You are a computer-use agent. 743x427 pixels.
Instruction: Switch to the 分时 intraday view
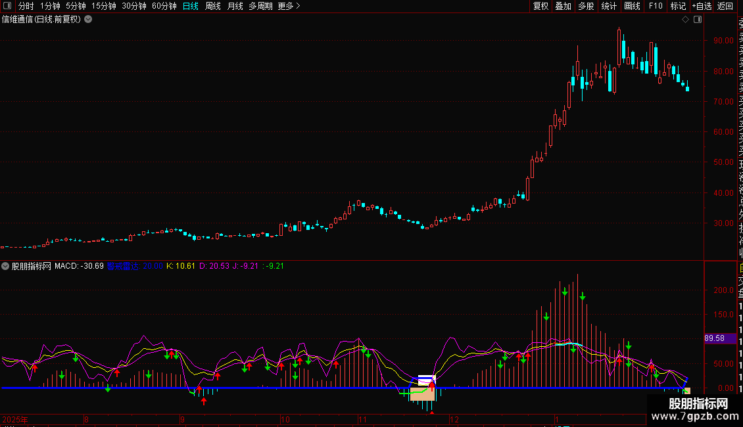point(26,7)
